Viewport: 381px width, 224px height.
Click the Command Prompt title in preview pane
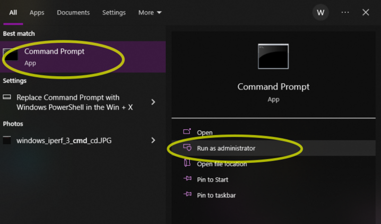(273, 87)
